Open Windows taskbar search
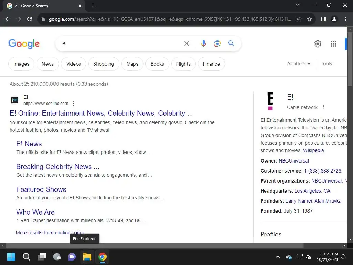Image resolution: width=353 pixels, height=265 pixels. [26, 257]
